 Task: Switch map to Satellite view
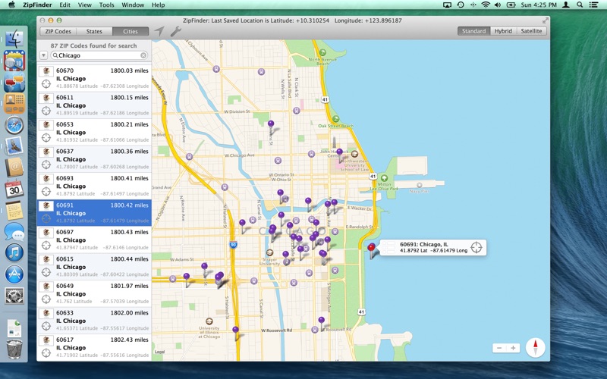tap(532, 31)
